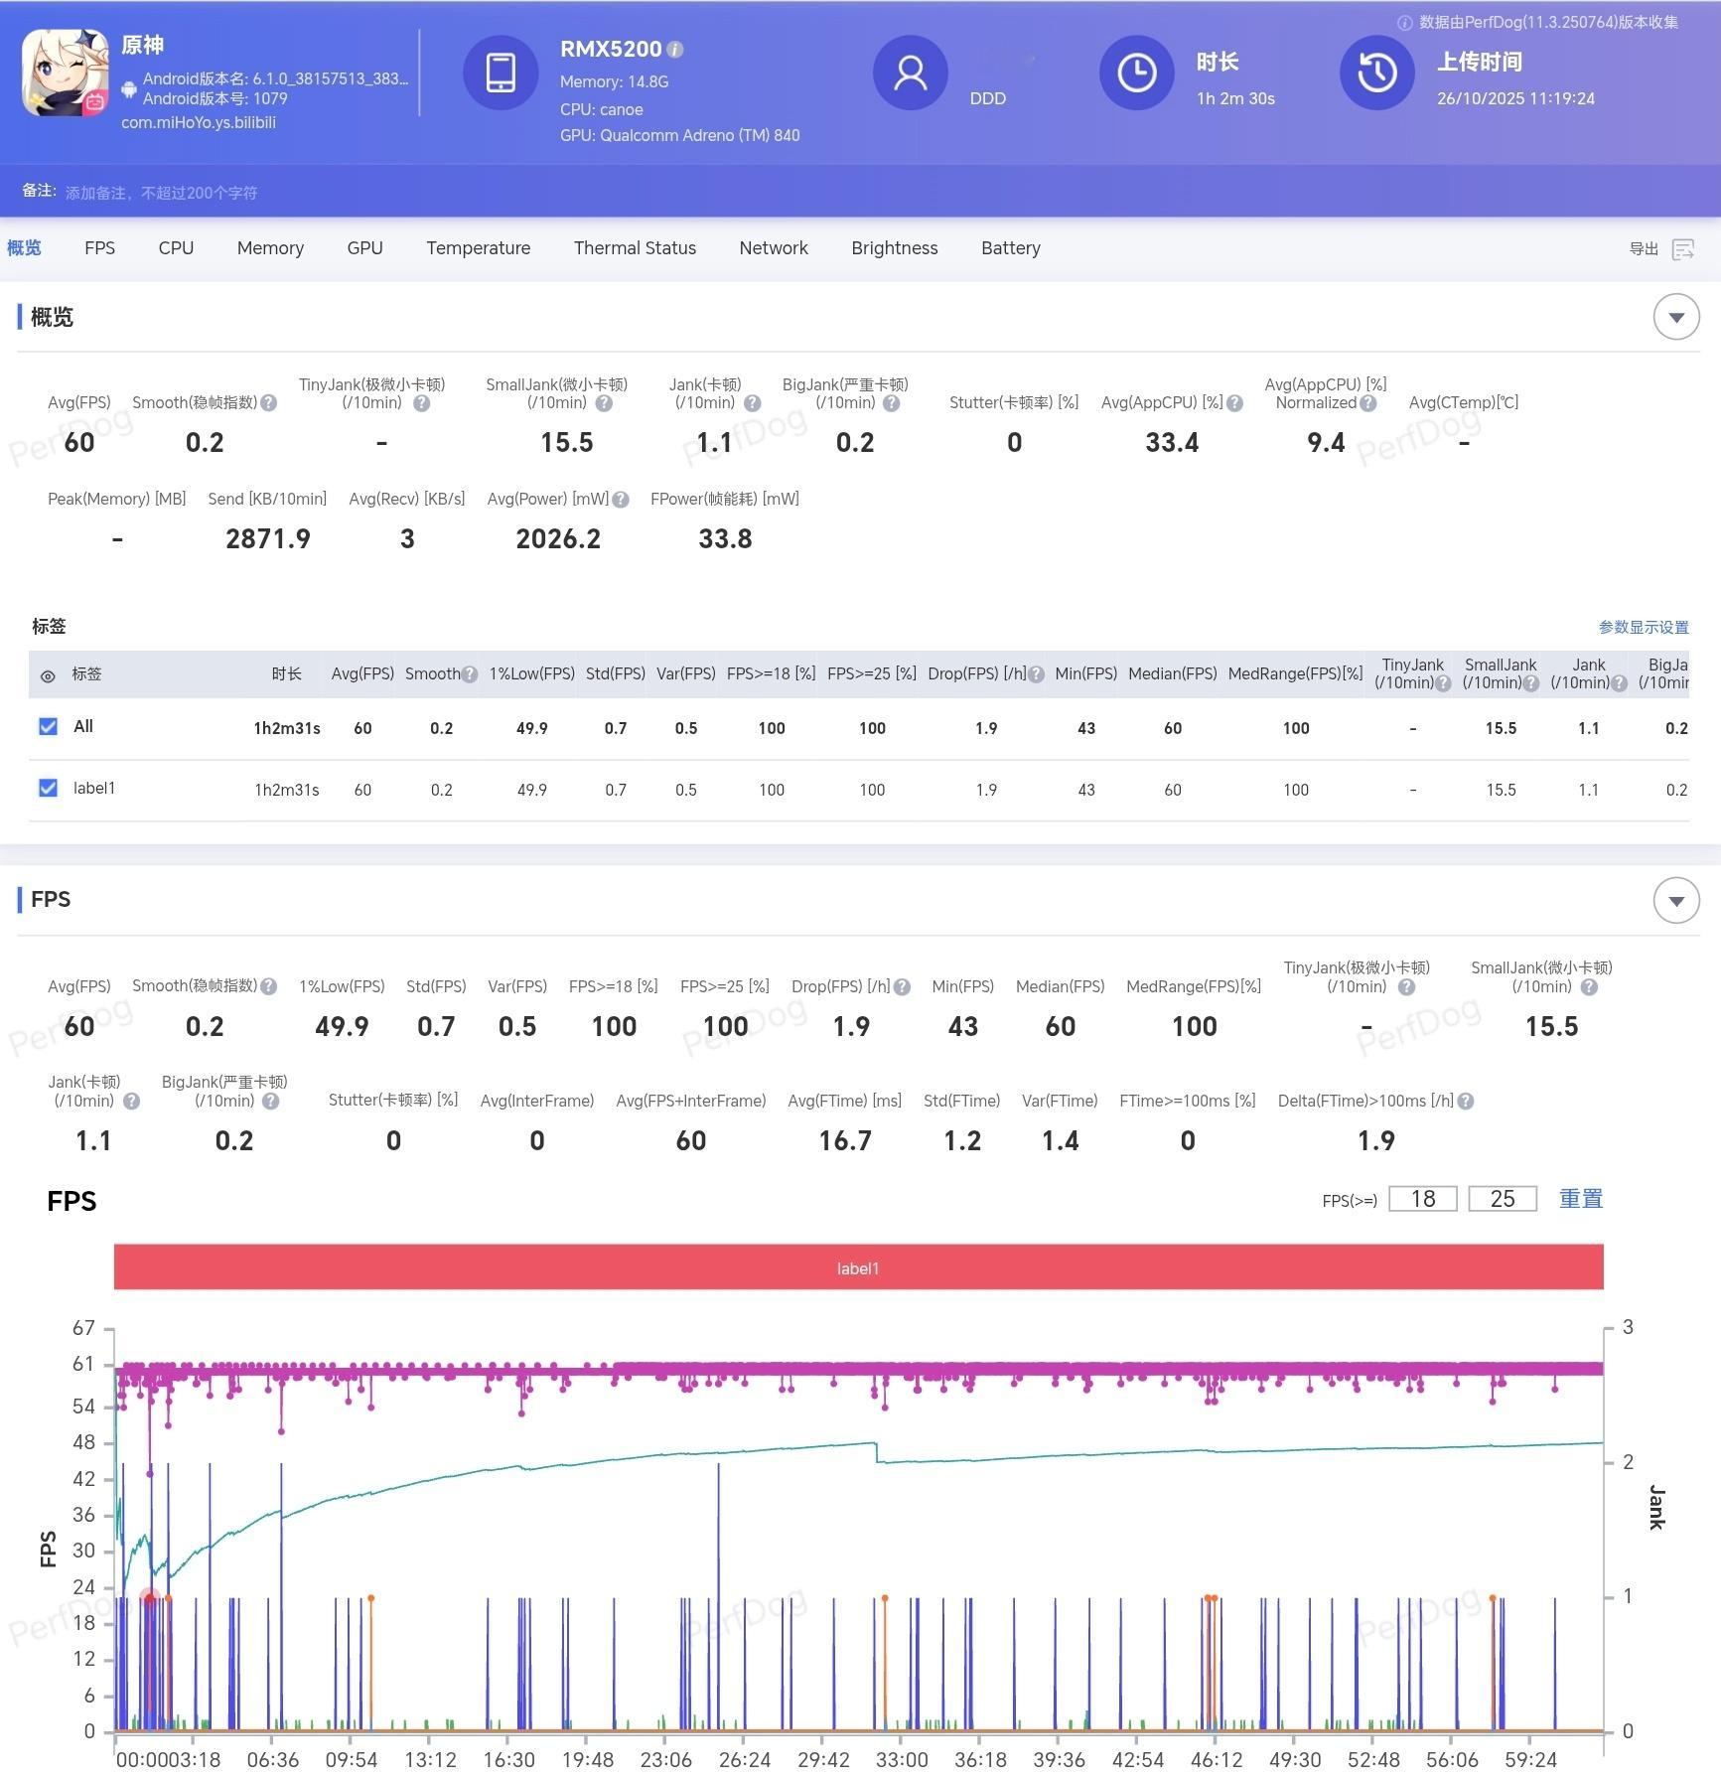Click the 备注 note input field
The width and height of the screenshot is (1721, 1779).
(x=161, y=193)
